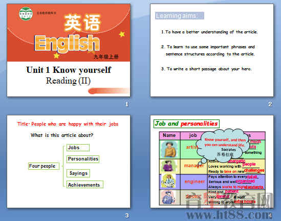Click the Jobs box on slide 3

(x=78, y=148)
